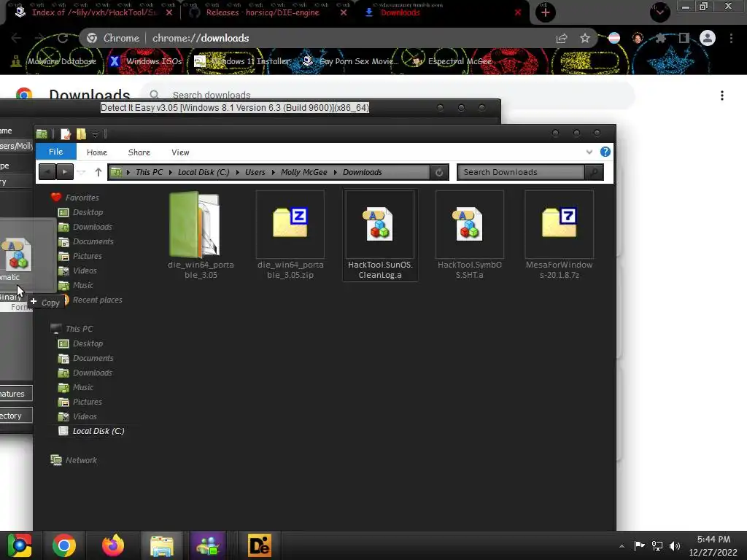
Task: Refresh the Downloads folder view
Action: [x=439, y=172]
